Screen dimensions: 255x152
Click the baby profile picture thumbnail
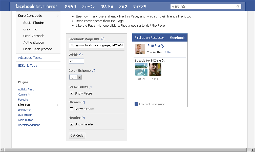[140, 49]
